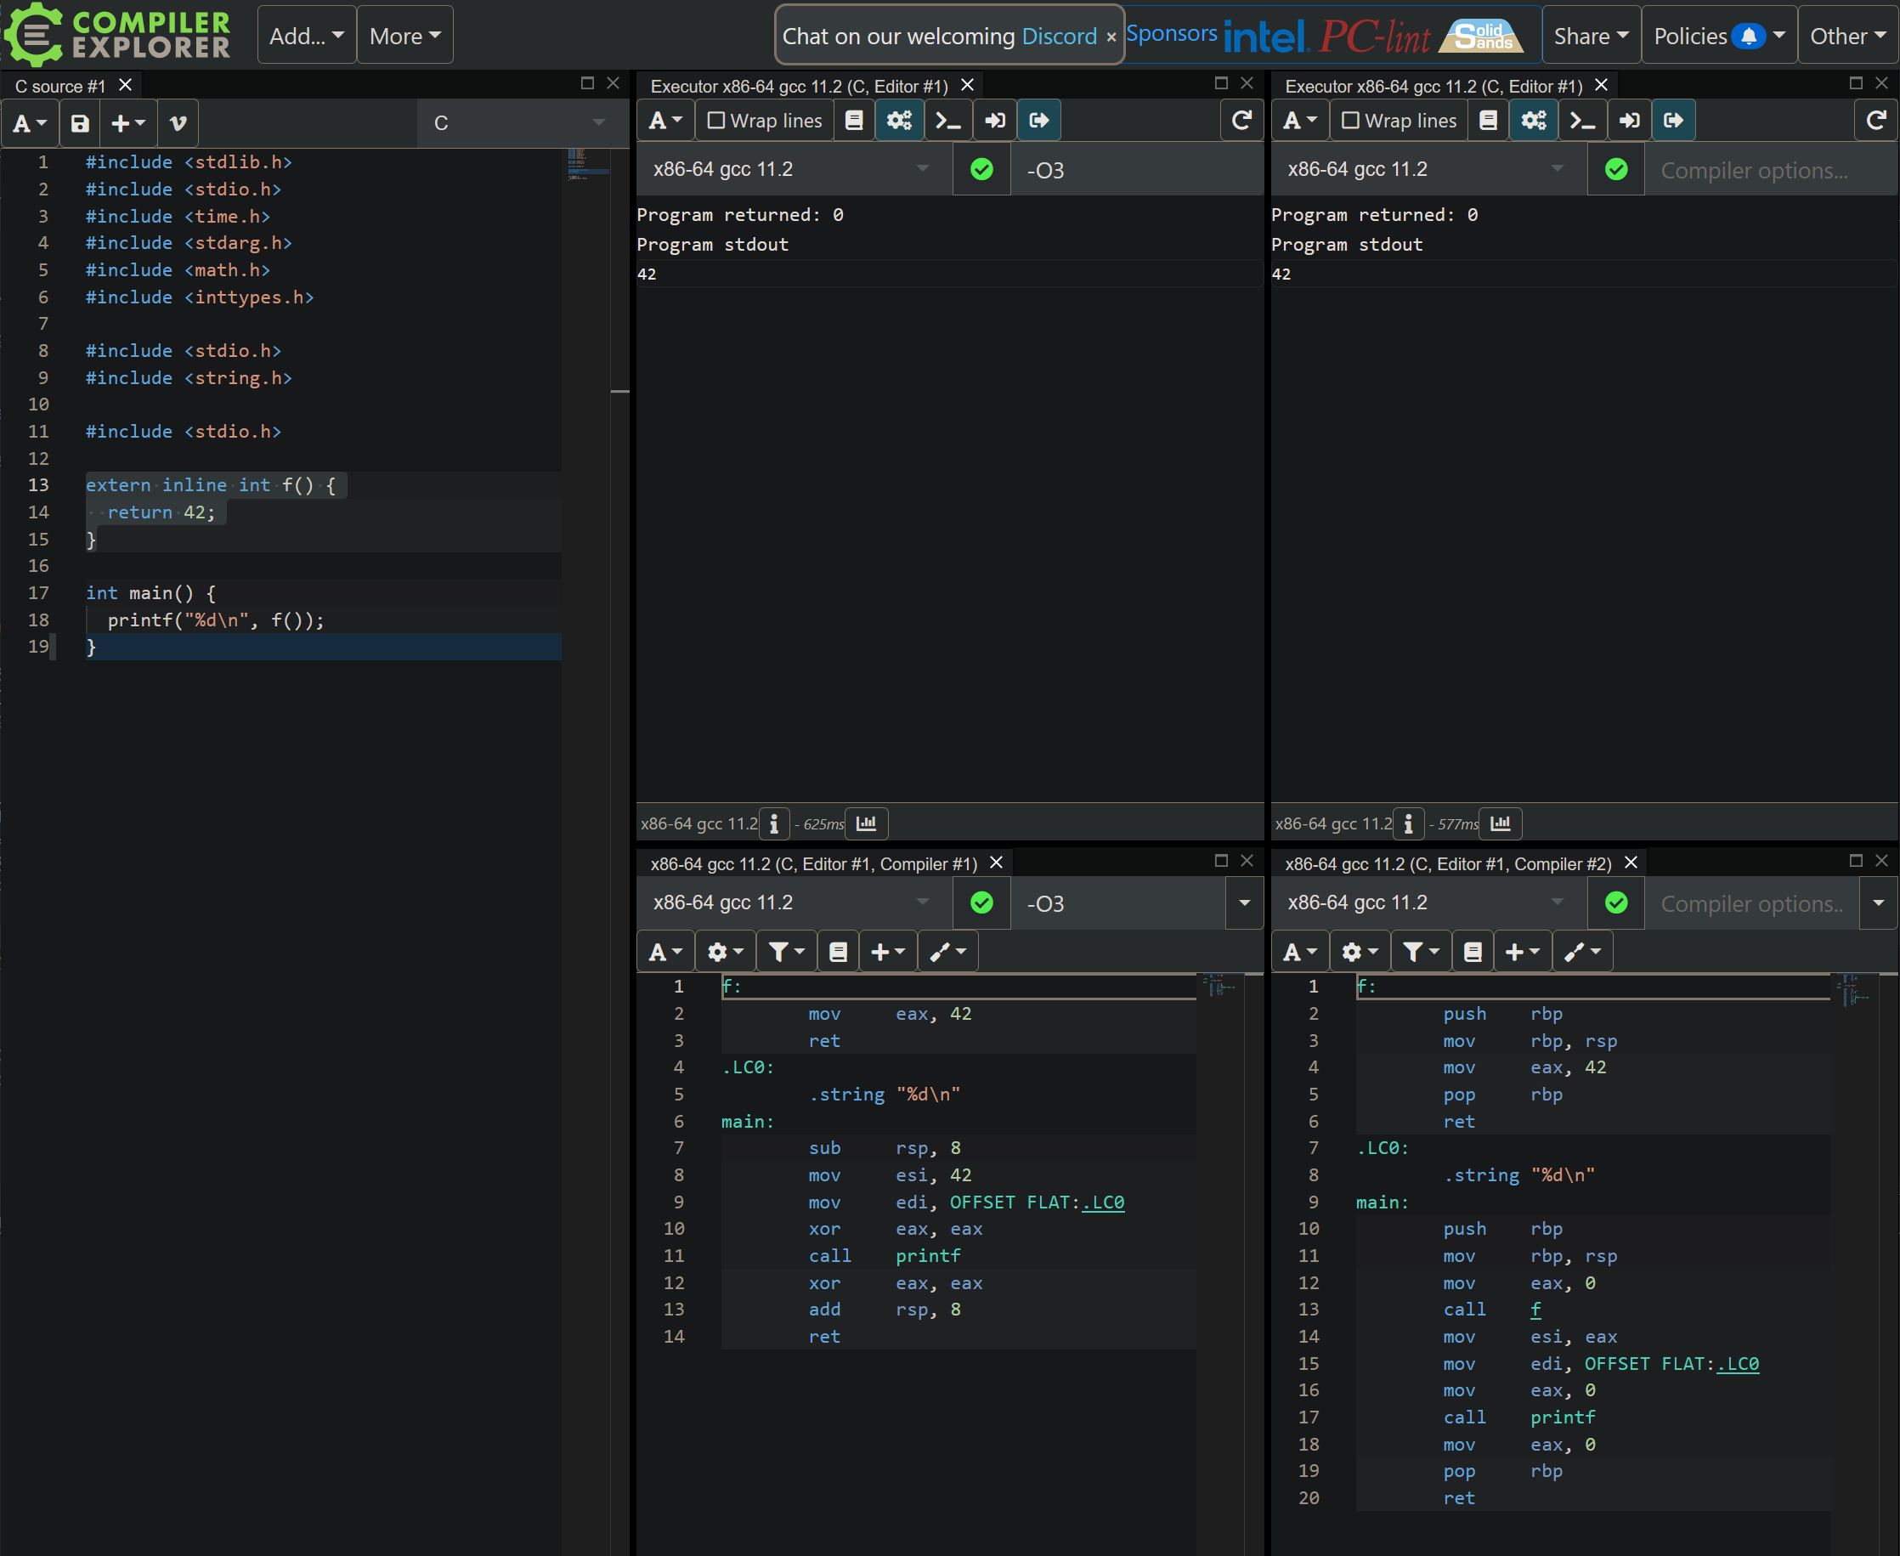Image resolution: width=1900 pixels, height=1556 pixels.
Task: Edit -O3 options field in left executor
Action: (1136, 170)
